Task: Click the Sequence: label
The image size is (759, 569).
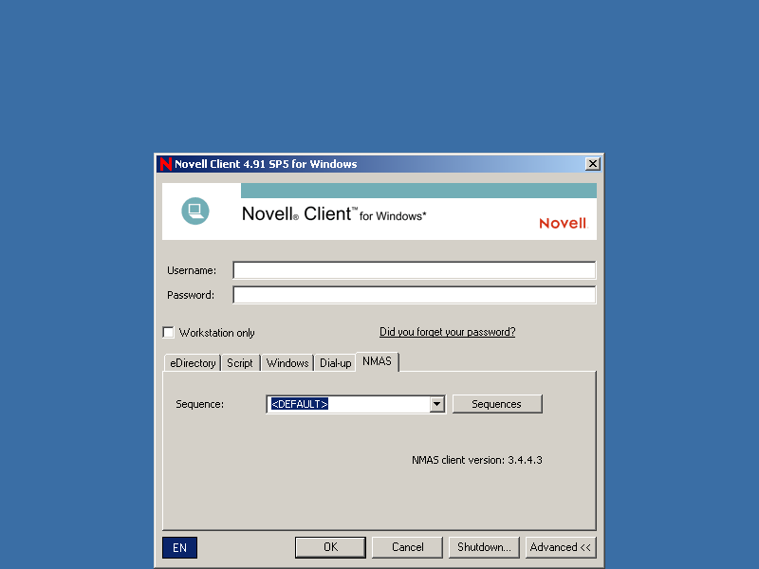Action: (x=199, y=404)
